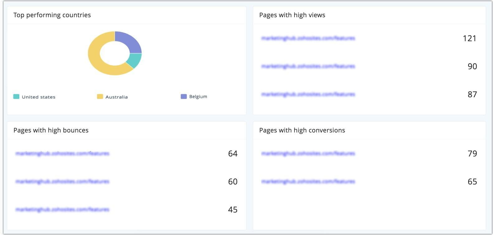Screen dimensions: 493x235
Task: Click the Top performing countries heading
Action: [52, 15]
